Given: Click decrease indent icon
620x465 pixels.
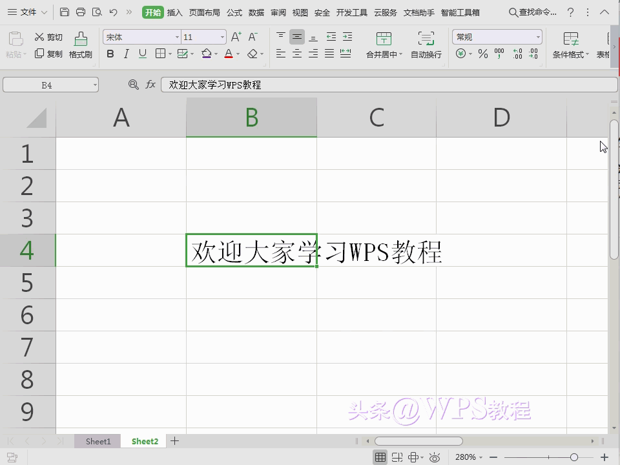Looking at the screenshot, I should coord(331,37).
